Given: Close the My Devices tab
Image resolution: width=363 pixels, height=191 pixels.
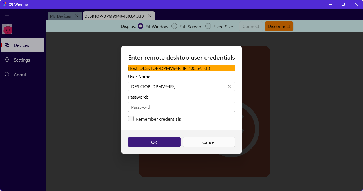Looking at the screenshot, I should [76, 16].
